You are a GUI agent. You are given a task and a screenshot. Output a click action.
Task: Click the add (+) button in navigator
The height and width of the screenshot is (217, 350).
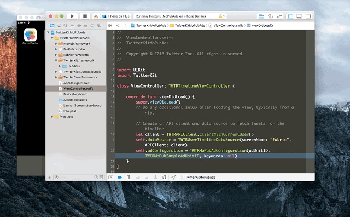[x=49, y=178]
